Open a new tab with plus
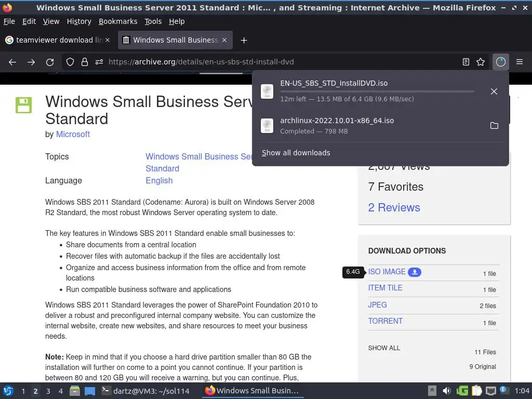The width and height of the screenshot is (532, 399). pyautogui.click(x=244, y=41)
